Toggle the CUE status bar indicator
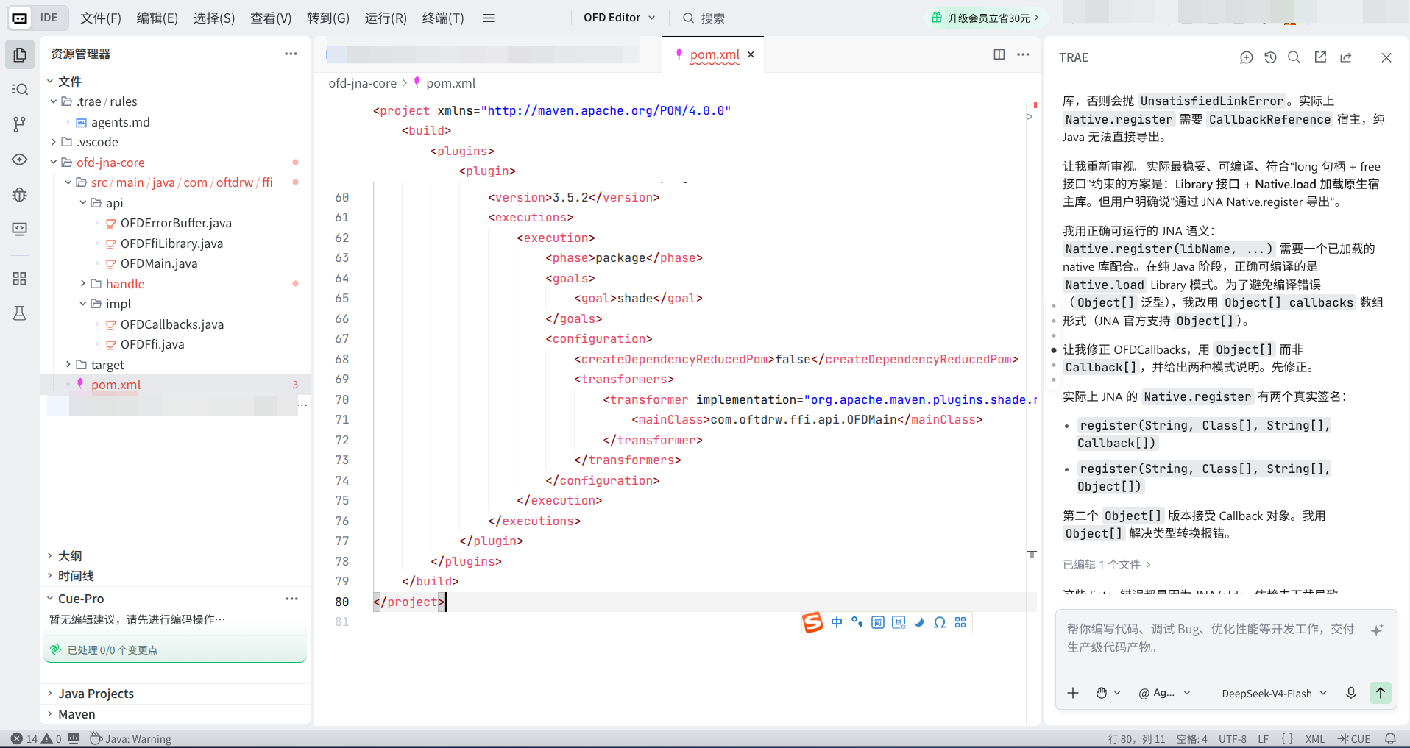 [x=1354, y=739]
